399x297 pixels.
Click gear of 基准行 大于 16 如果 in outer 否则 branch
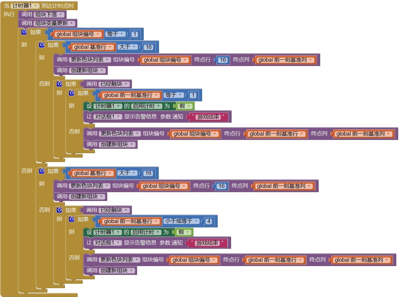coord(41,171)
